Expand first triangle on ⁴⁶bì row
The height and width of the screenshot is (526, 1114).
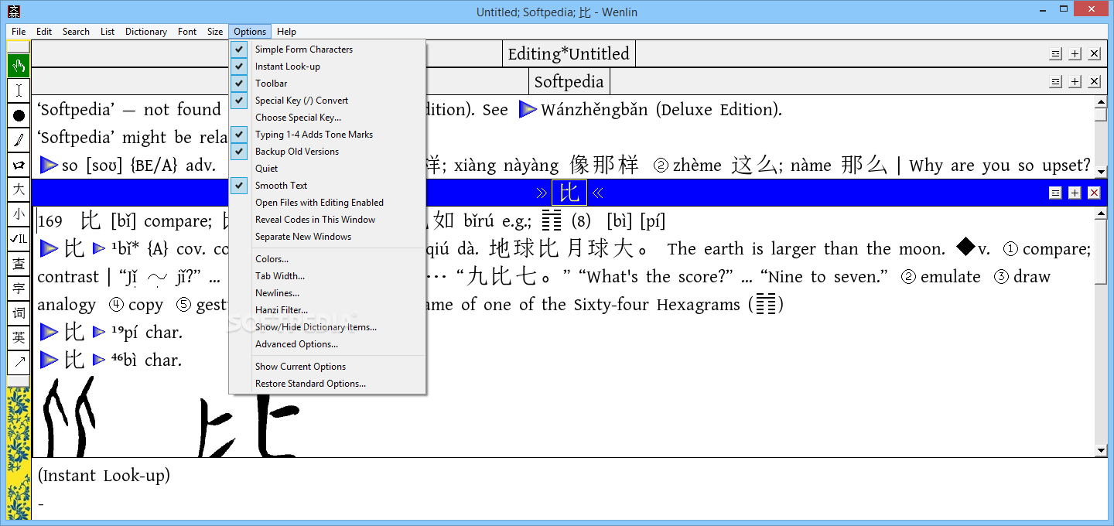click(49, 360)
